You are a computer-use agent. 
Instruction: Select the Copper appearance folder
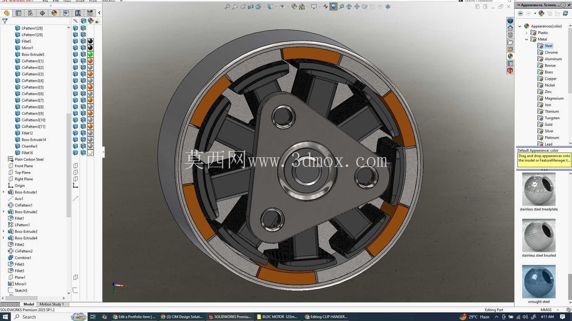pyautogui.click(x=547, y=79)
